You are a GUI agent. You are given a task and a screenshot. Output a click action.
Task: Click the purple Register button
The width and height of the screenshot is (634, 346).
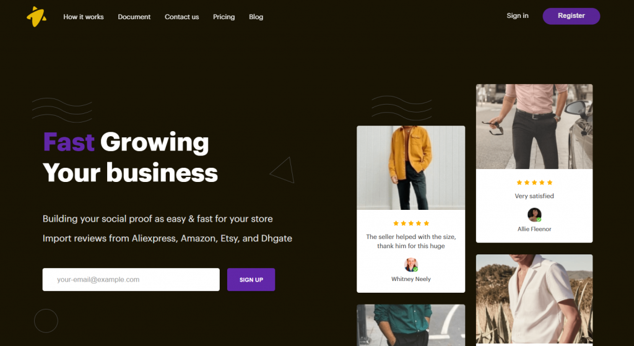pyautogui.click(x=571, y=15)
